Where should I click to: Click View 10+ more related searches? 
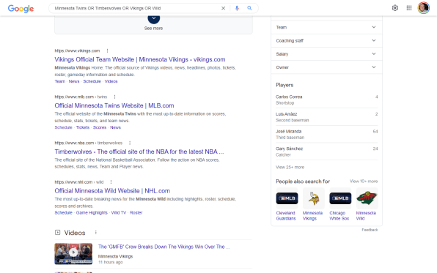click(364, 182)
